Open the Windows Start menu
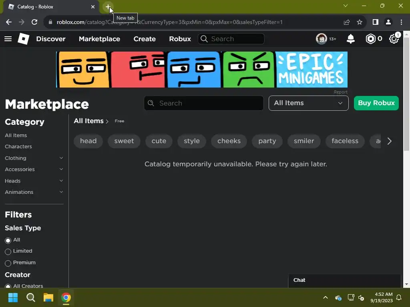 (x=13, y=297)
